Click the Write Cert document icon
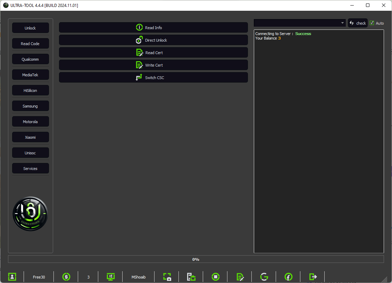Image resolution: width=392 pixels, height=283 pixels. (x=139, y=65)
